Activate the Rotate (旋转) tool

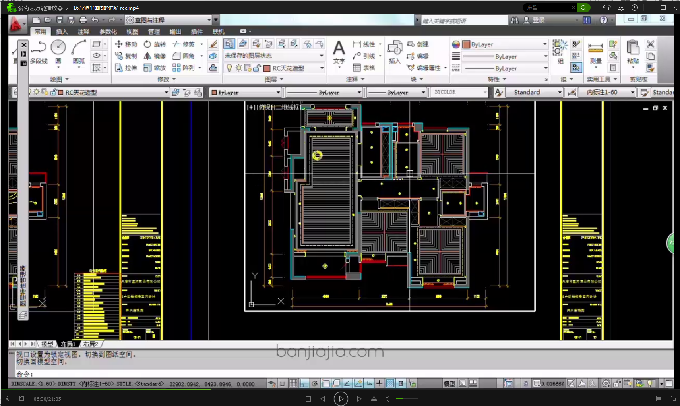pos(155,44)
